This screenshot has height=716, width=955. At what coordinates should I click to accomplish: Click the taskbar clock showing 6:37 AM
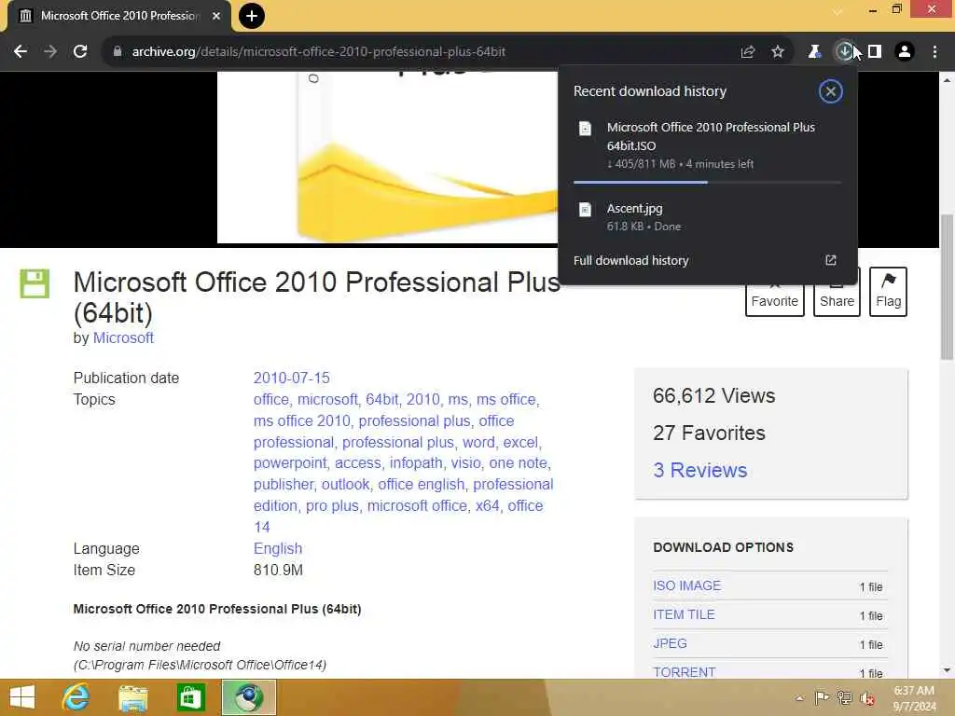[914, 698]
